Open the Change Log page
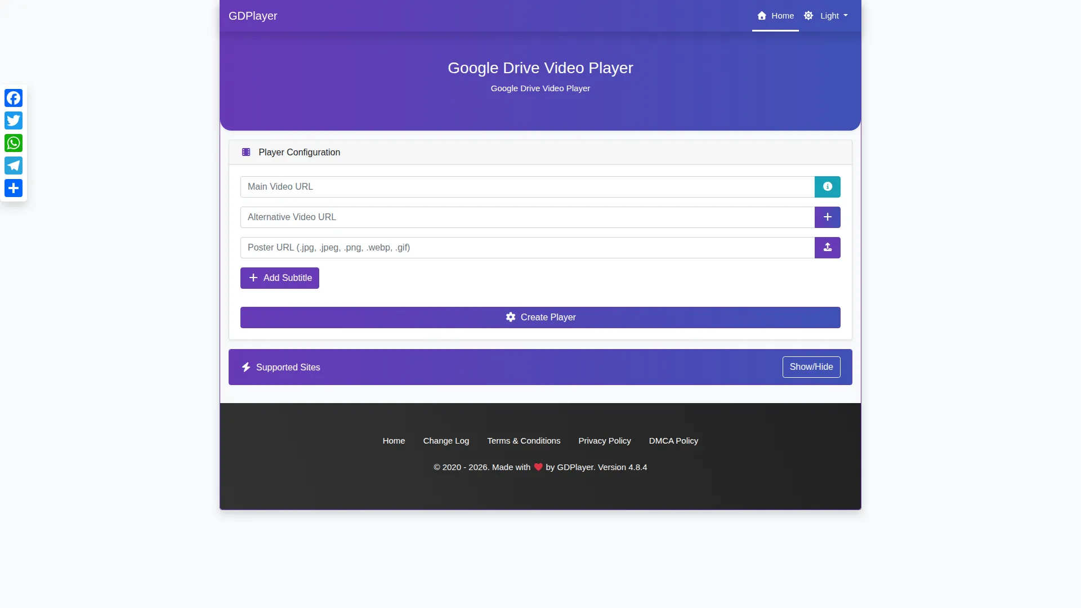1081x608 pixels. (x=446, y=441)
